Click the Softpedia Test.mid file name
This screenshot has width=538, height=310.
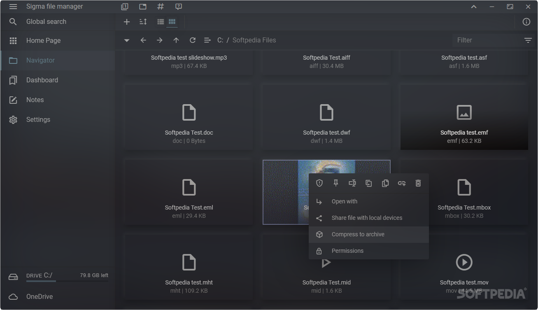point(326,283)
